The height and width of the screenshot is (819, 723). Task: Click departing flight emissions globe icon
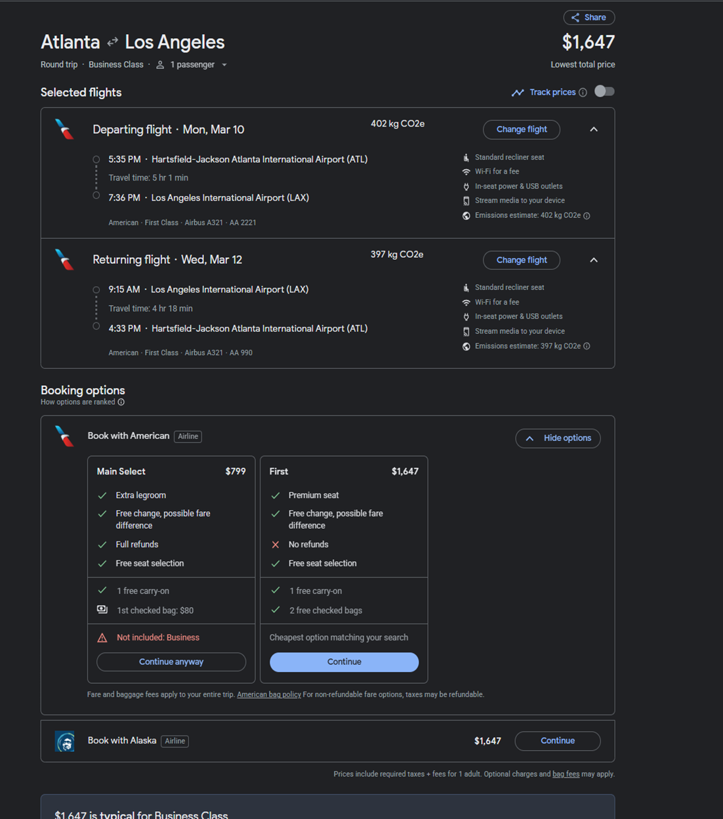466,216
